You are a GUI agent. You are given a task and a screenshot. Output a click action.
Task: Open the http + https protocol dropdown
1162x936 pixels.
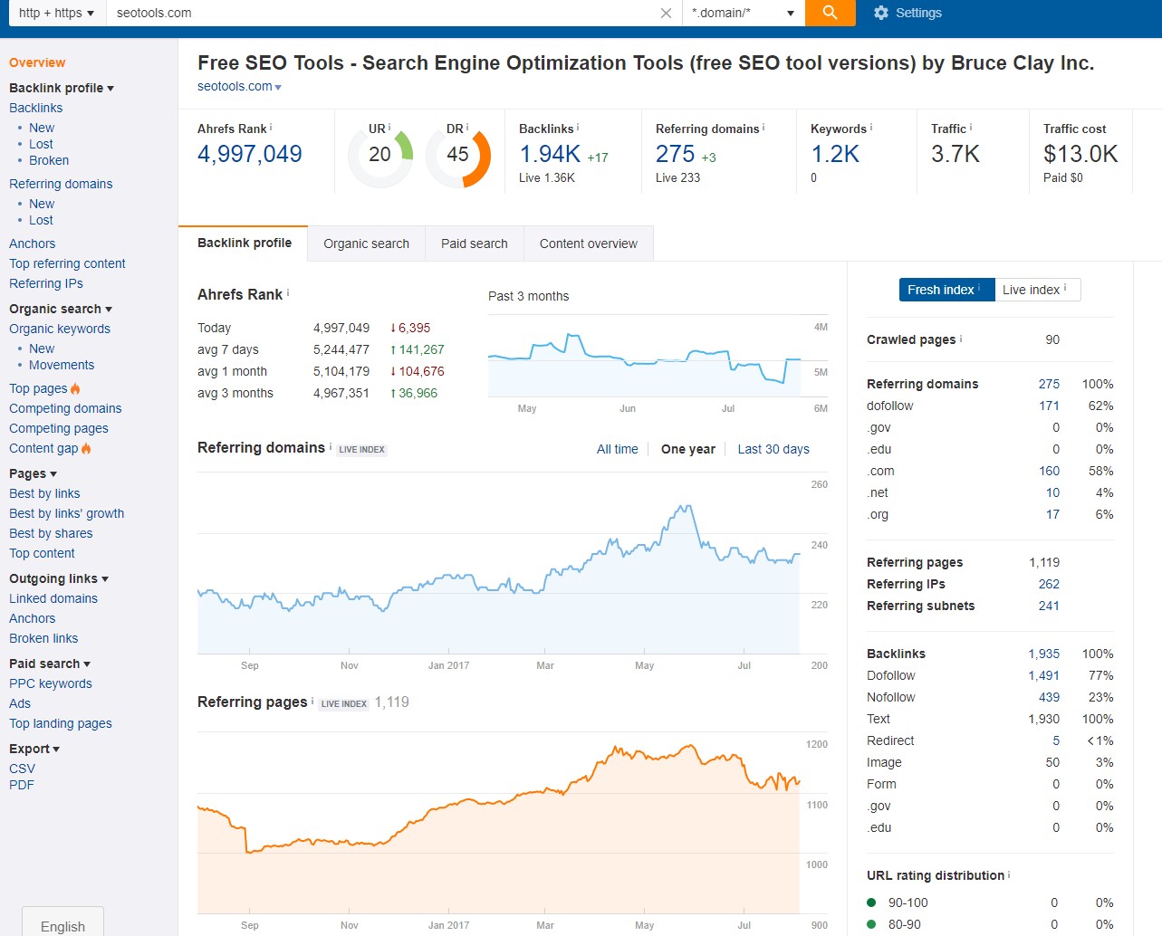(56, 13)
